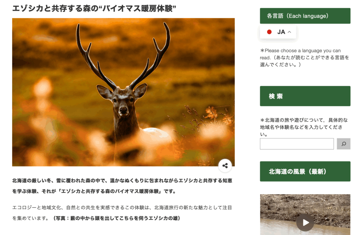This screenshot has height=235, width=360.
Task: Click the JA label text
Action: (x=281, y=32)
